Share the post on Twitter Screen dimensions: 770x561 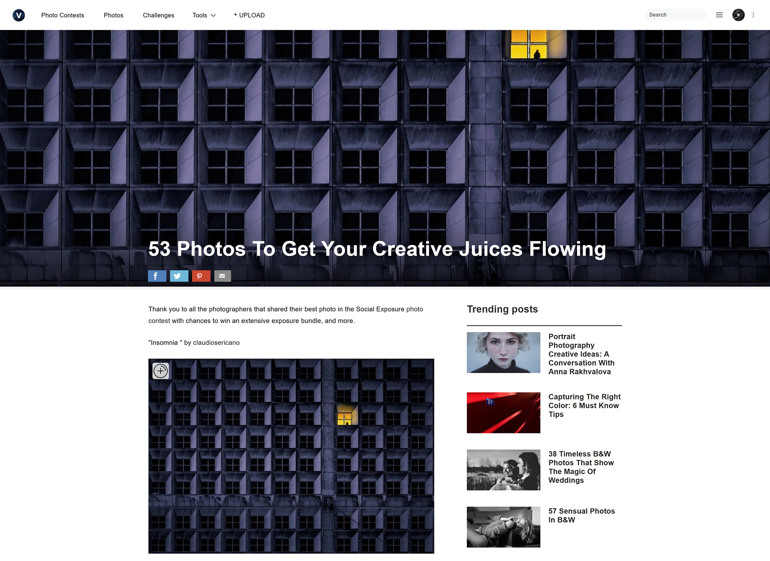(179, 276)
